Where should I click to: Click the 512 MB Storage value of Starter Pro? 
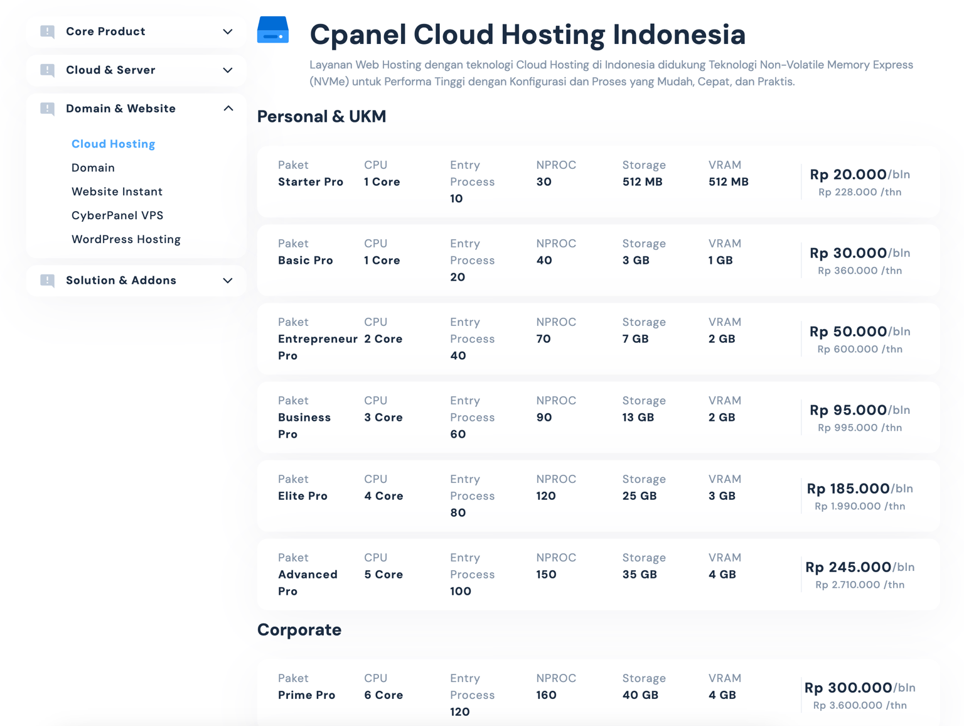click(642, 182)
